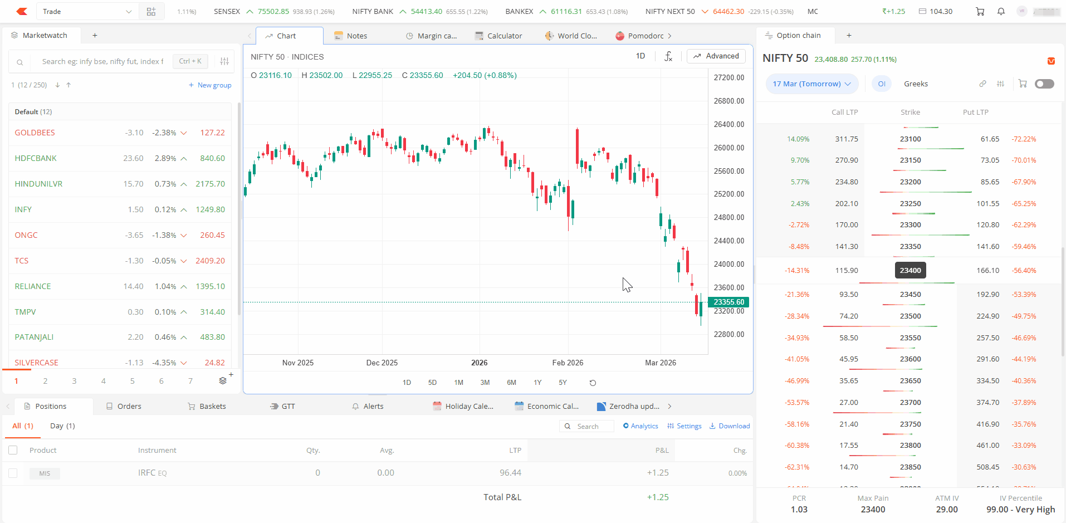Toggle the option chain basket switch

pos(1044,84)
